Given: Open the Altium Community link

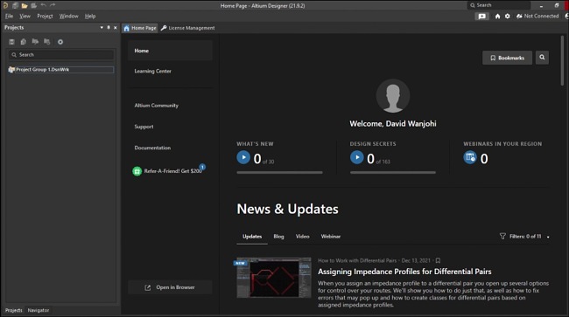Looking at the screenshot, I should point(157,106).
